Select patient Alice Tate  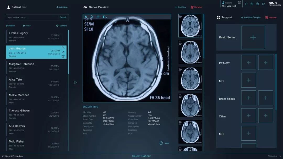tap(36, 83)
